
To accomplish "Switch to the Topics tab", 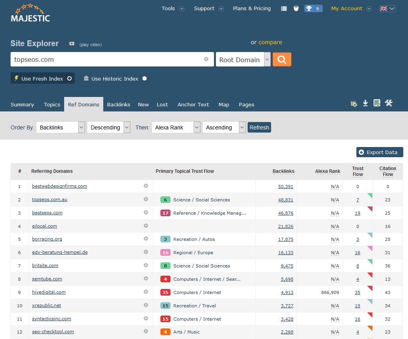I will click(52, 104).
